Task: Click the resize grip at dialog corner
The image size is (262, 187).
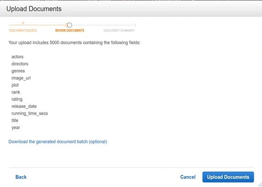Action: pos(259,184)
